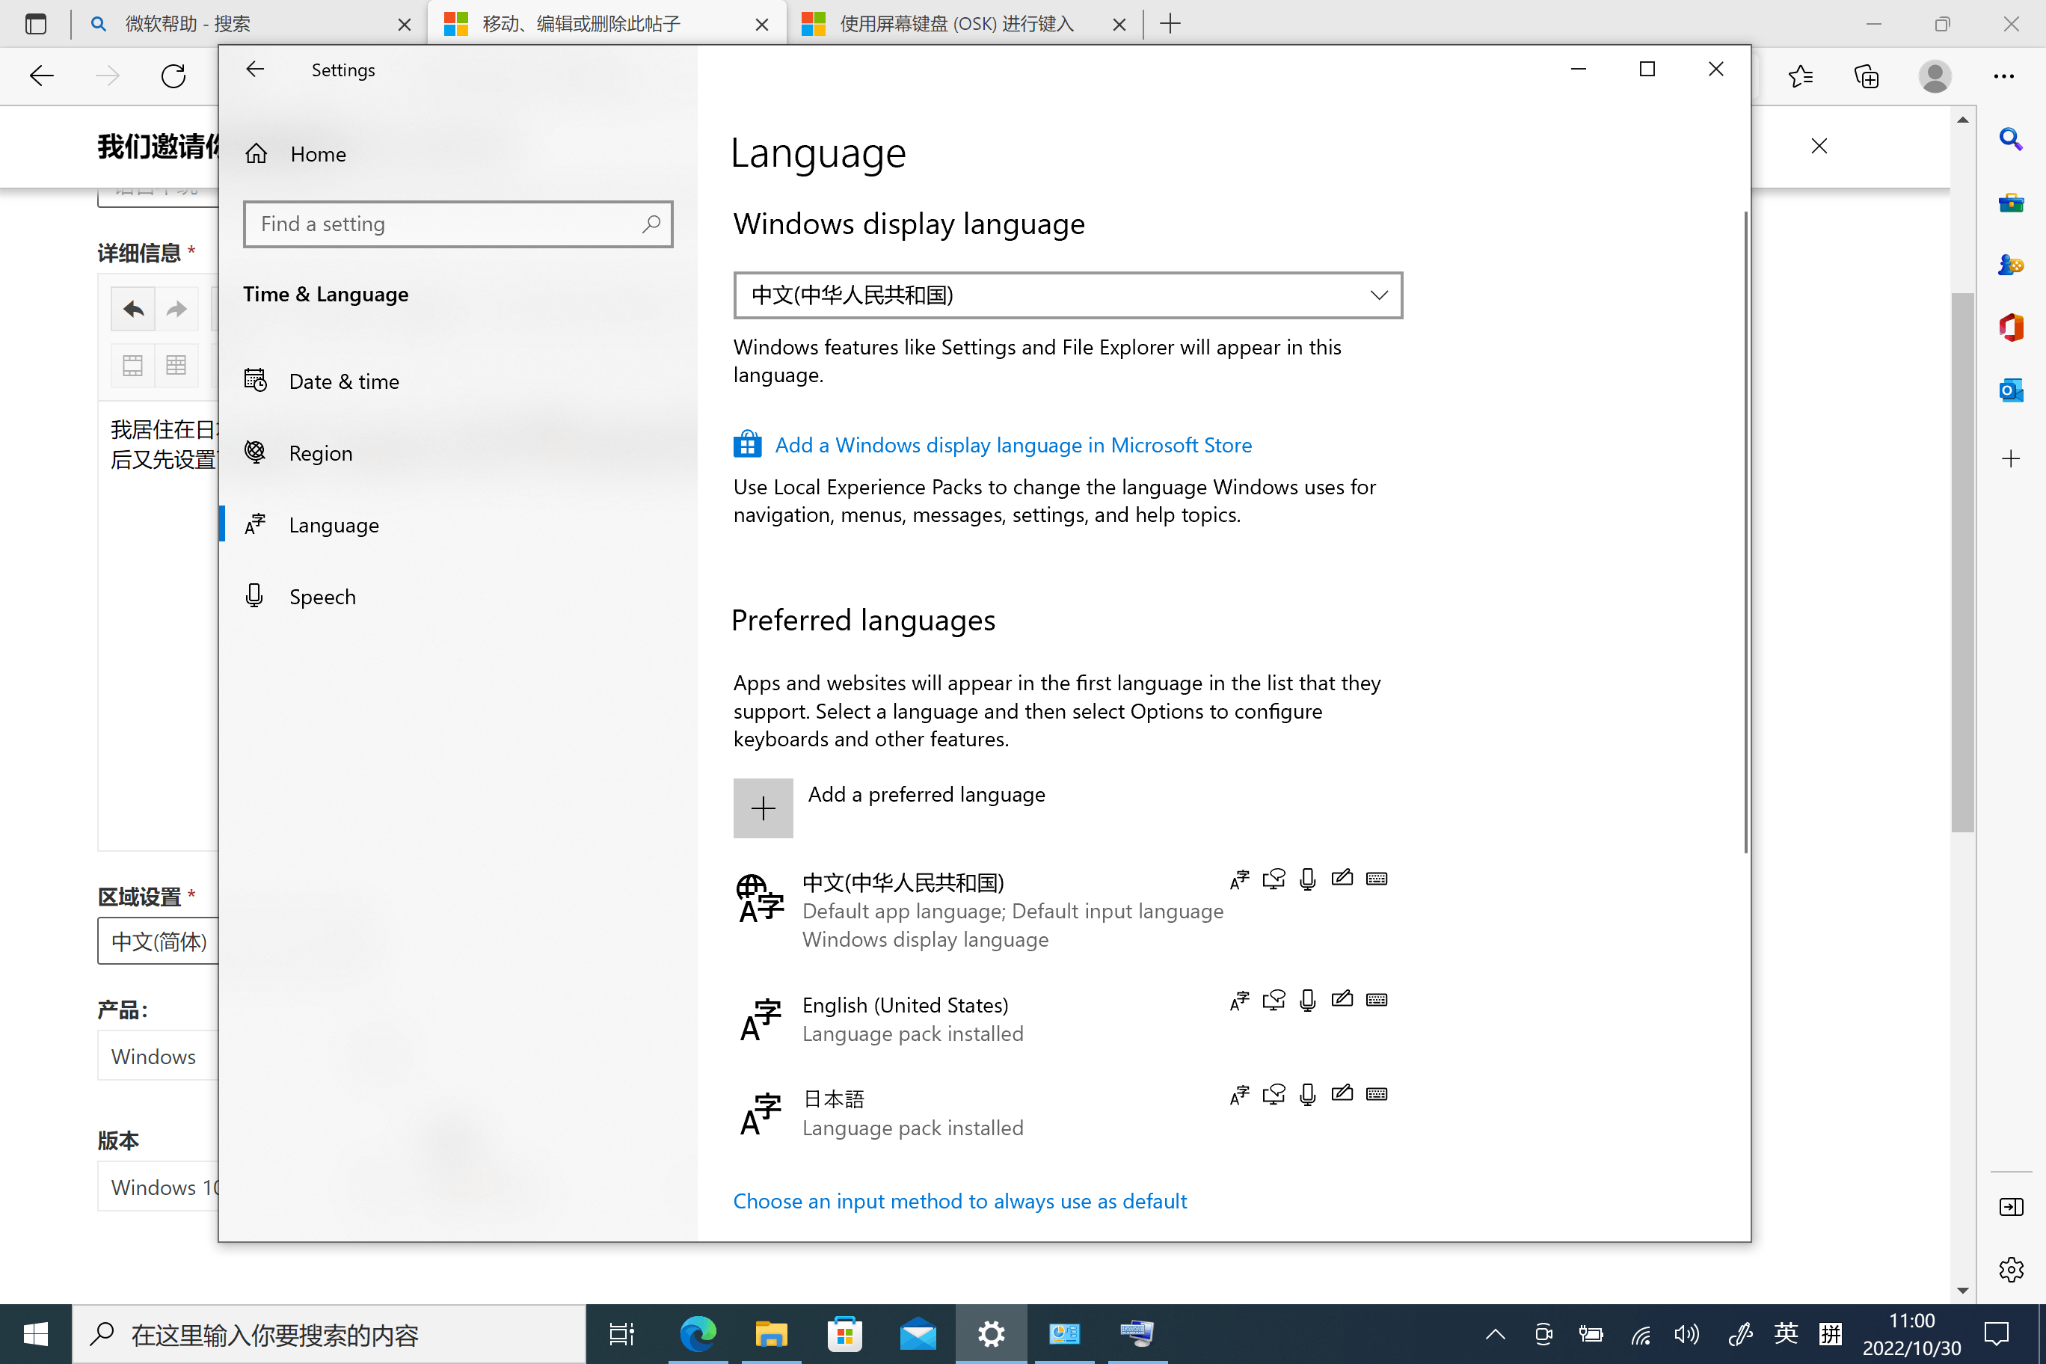Screen dimensions: 2046x1364
Task: Open Microsoft Store from the taskbar
Action: [845, 1333]
